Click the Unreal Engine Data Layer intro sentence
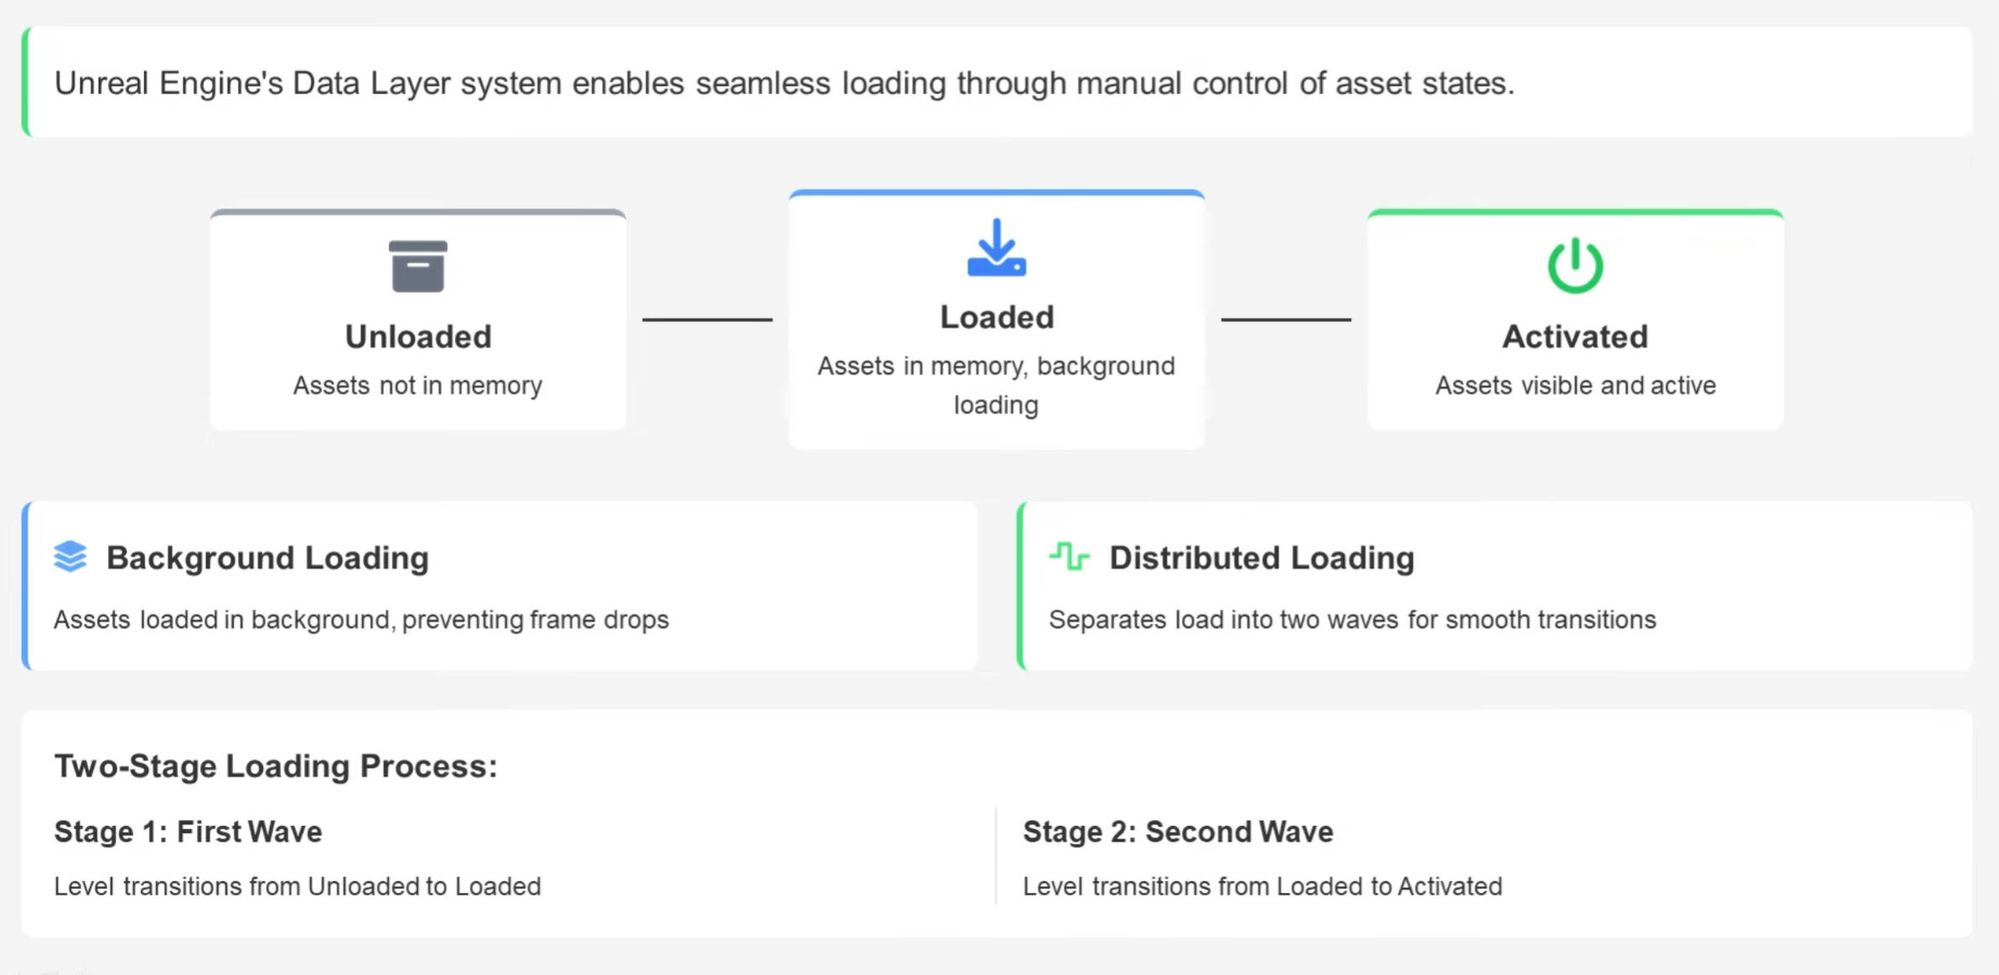This screenshot has height=975, width=1999. (784, 83)
